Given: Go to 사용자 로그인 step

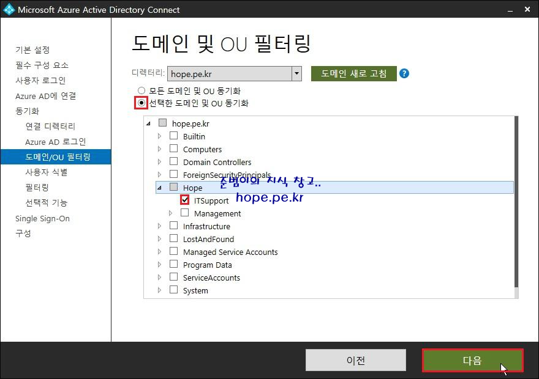Looking at the screenshot, I should (40, 81).
